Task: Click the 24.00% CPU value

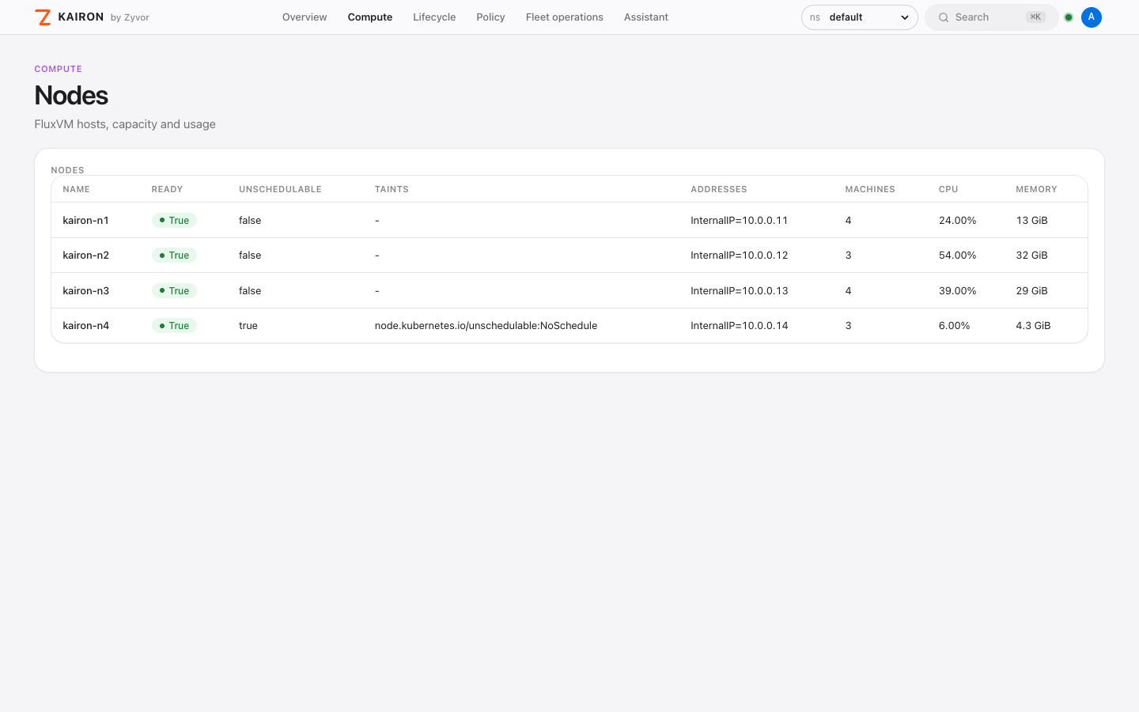Action: 957,220
